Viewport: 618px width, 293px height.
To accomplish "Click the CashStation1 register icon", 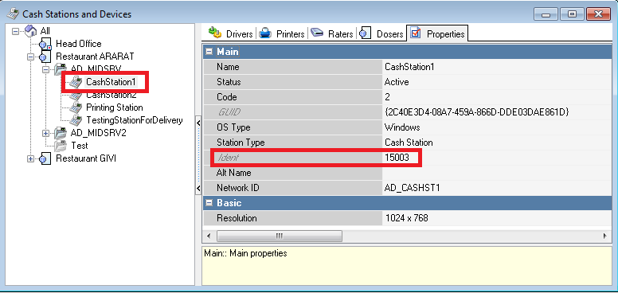I will pos(76,82).
